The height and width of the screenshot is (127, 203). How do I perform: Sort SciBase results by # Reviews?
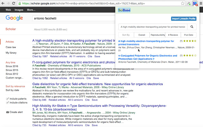coord(173,35)
